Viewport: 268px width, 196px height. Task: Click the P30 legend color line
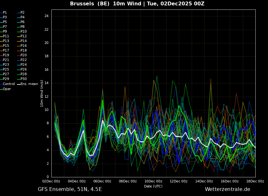pos(19,79)
